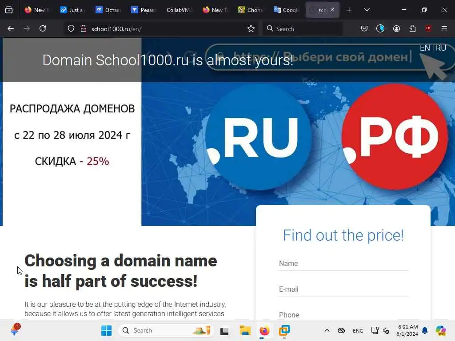Open the Firefox application menu

pyautogui.click(x=444, y=29)
